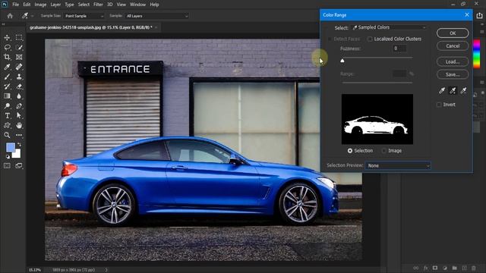Select the Eyedropper tool in the left toolbar
Screen dimensions: 486x273
point(7,67)
